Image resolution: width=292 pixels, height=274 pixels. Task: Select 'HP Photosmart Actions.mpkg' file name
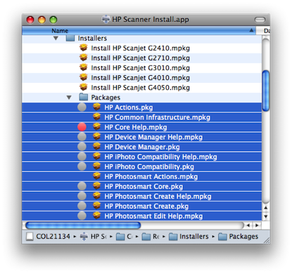(151, 176)
